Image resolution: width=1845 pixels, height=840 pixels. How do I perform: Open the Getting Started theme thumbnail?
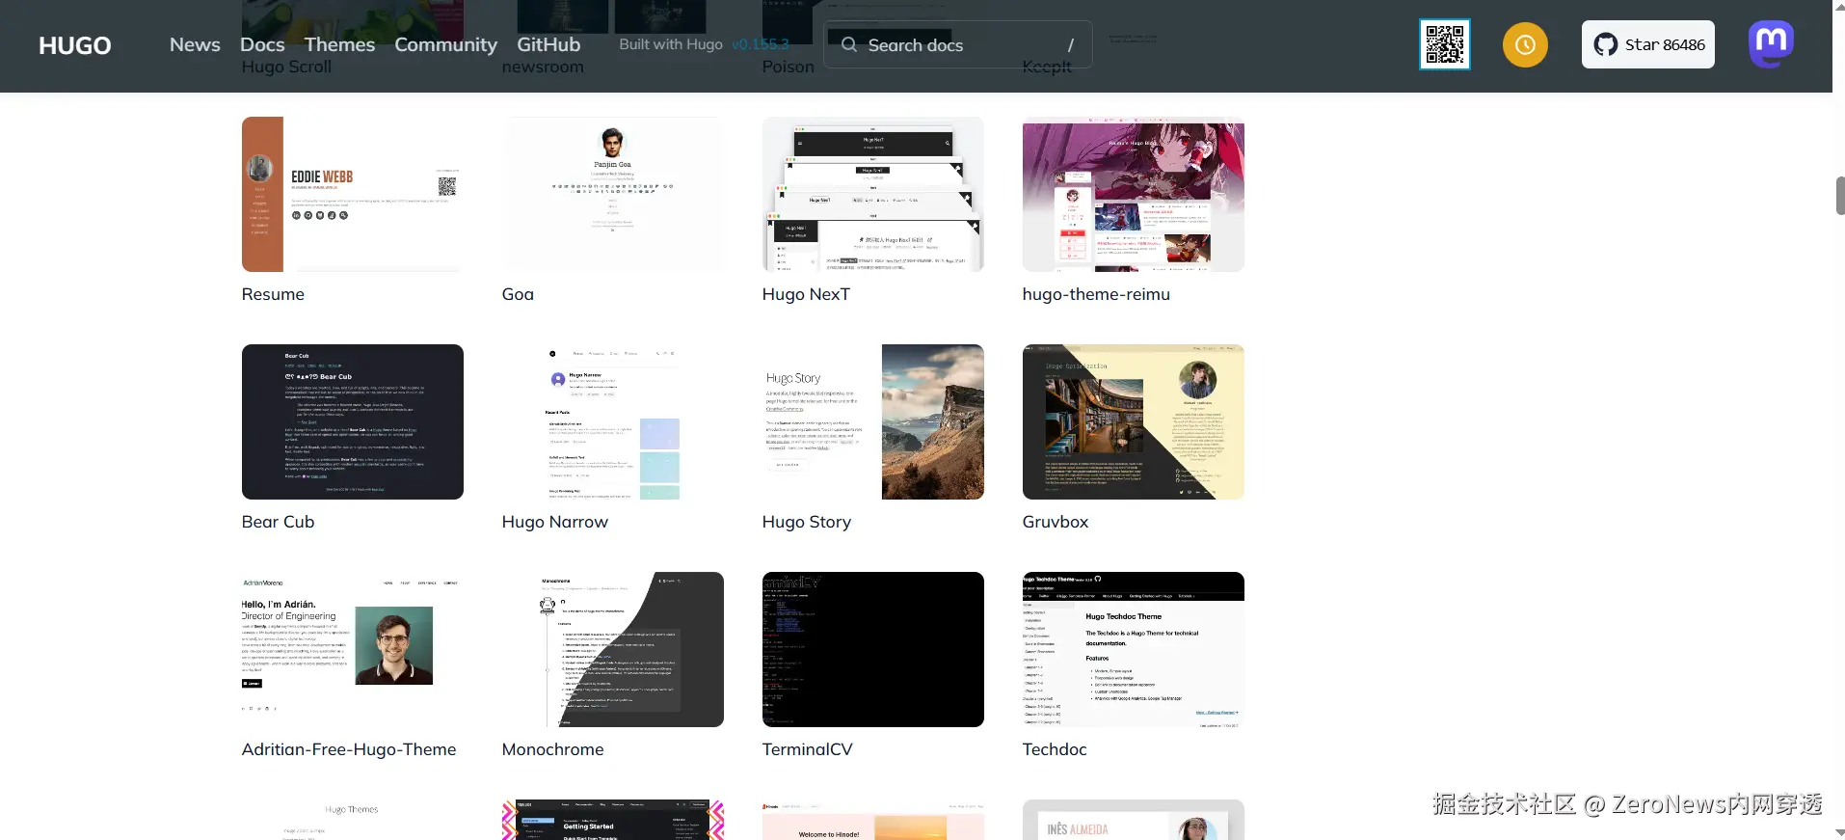click(x=613, y=820)
